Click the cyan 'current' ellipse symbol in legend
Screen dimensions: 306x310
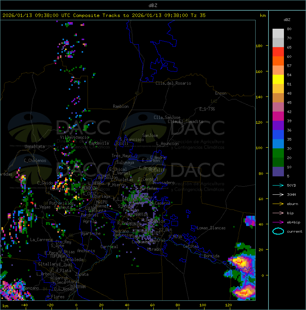point(278,231)
